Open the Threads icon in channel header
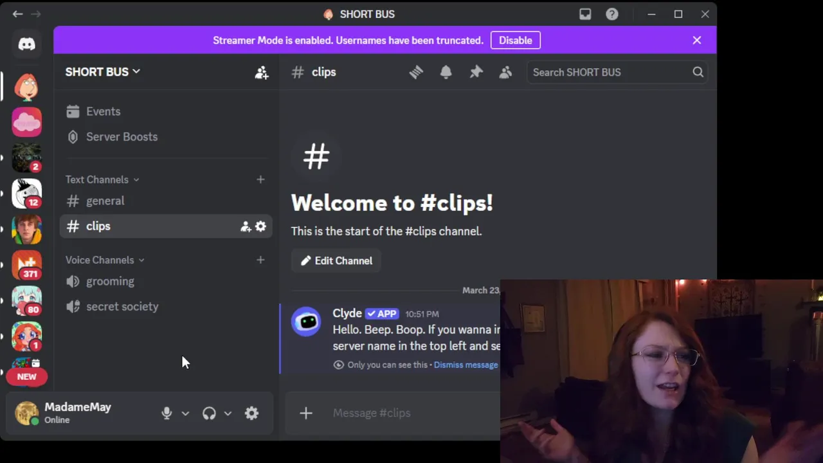The image size is (823, 463). click(416, 72)
